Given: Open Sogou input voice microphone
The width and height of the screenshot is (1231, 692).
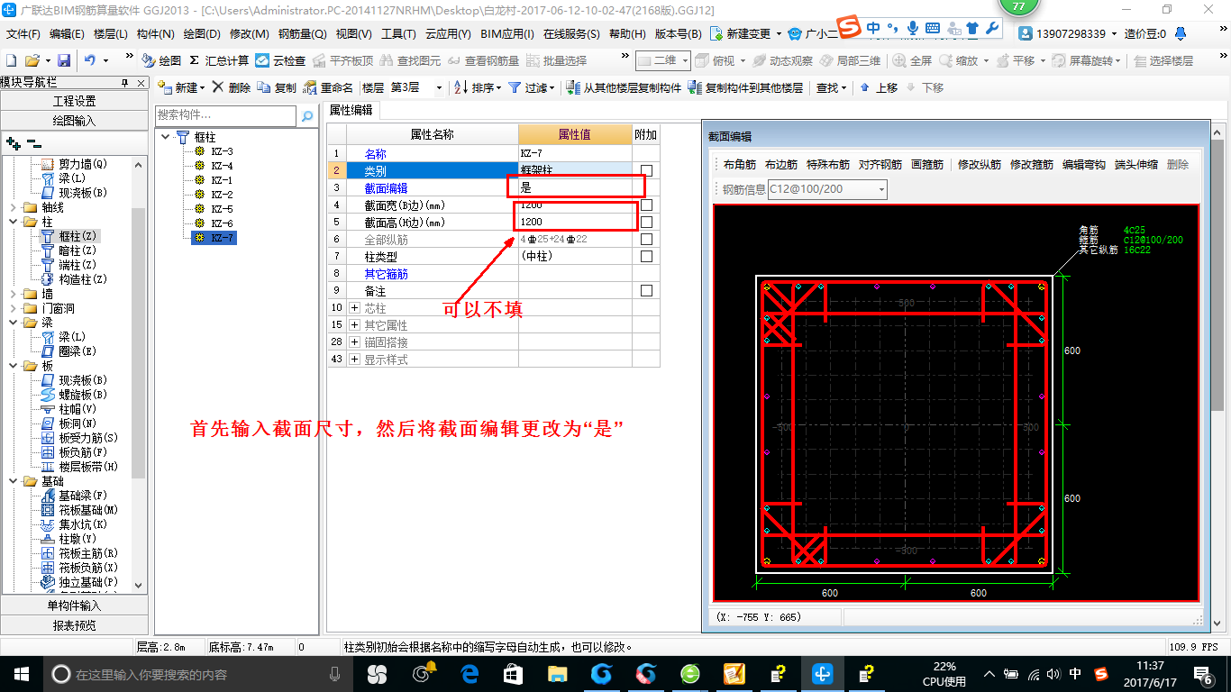Looking at the screenshot, I should pyautogui.click(x=913, y=28).
